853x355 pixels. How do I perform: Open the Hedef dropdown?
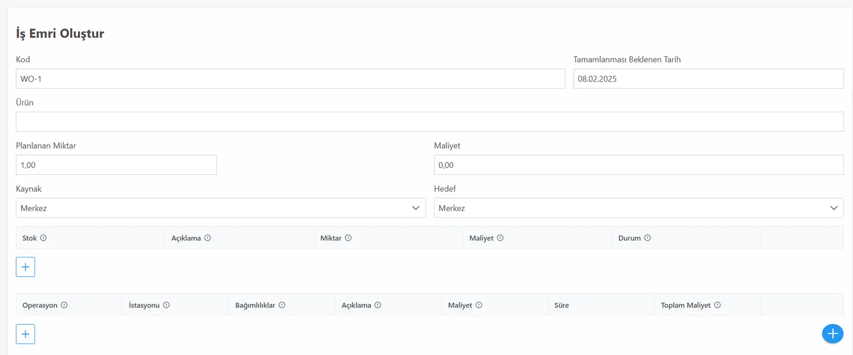pos(639,208)
